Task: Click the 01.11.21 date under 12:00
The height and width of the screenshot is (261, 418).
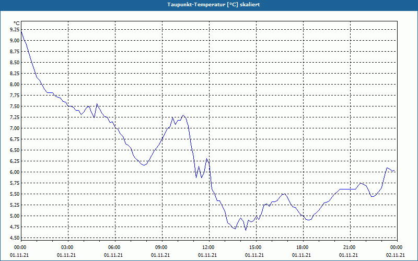Action: click(207, 255)
